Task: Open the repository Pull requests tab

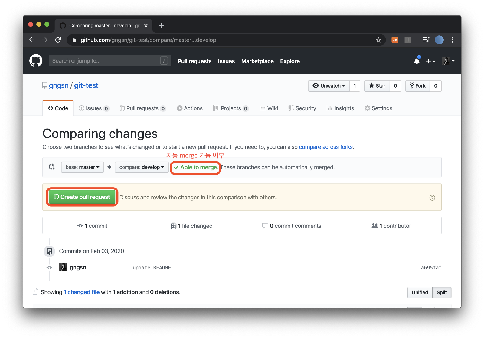Action: pos(143,108)
